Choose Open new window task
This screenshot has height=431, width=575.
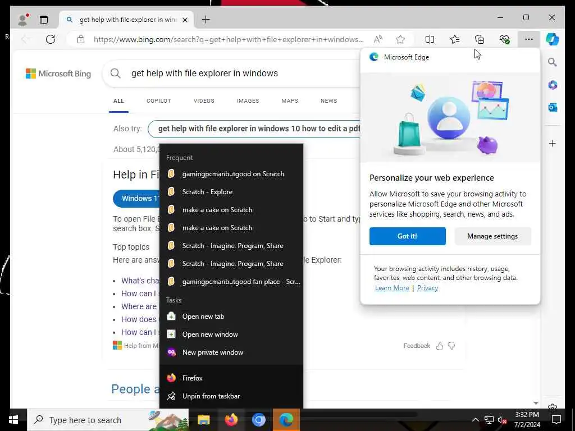[231, 334]
